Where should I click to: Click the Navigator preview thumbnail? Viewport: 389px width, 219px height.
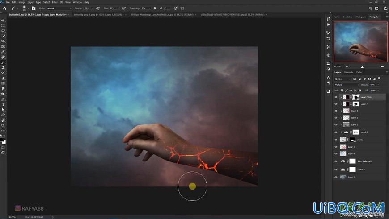coord(360,41)
